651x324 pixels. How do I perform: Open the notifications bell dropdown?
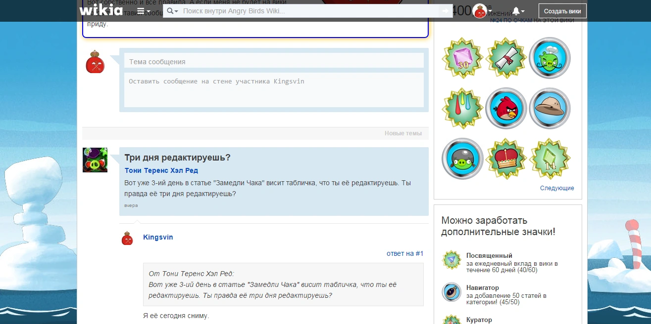coord(518,11)
